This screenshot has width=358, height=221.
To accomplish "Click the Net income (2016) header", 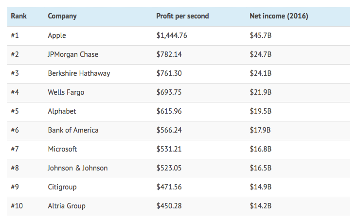I will point(279,16).
